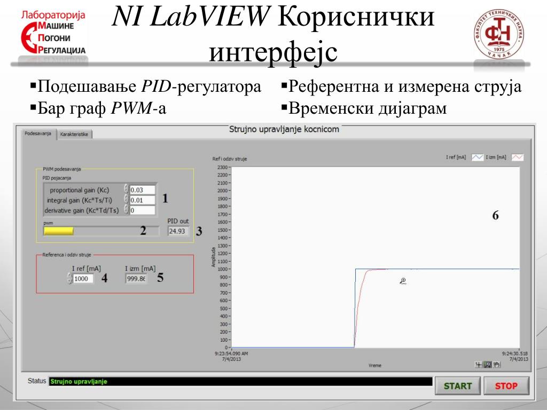Screen dimensions: 547x410
Task: Click the 'Strujno upravljanje kocnicom' window title
Action: pos(284,129)
